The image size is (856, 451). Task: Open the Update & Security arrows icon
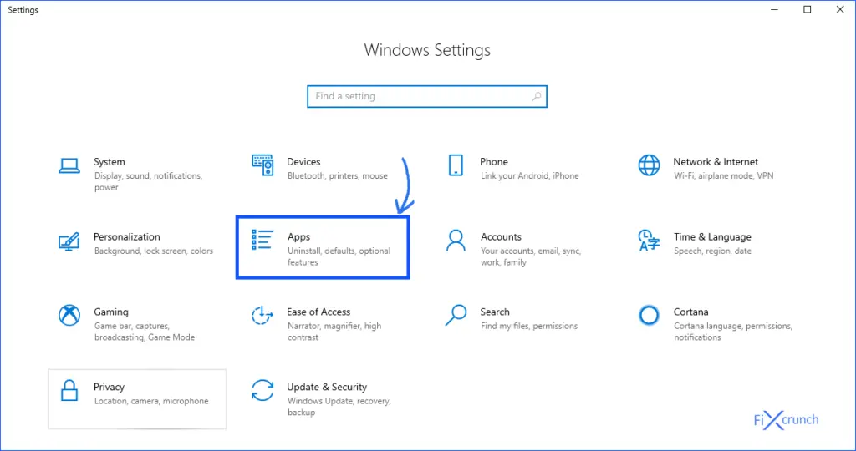(262, 391)
